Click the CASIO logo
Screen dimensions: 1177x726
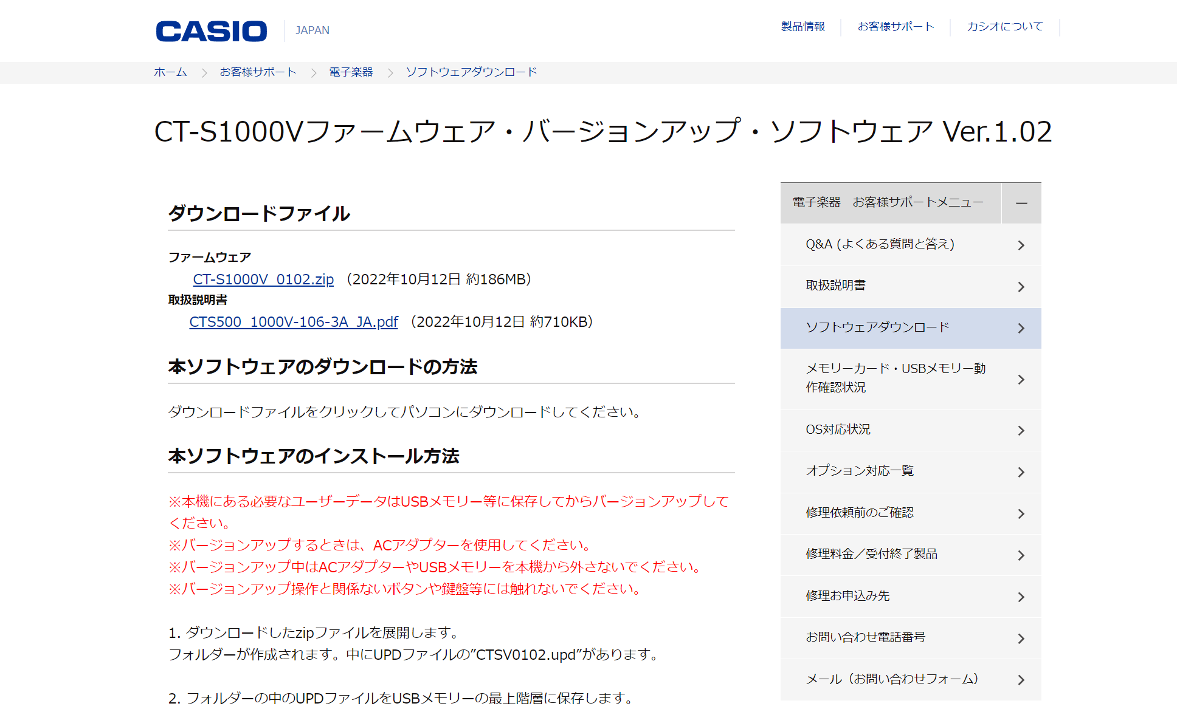pos(211,31)
